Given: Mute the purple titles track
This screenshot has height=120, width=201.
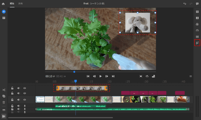Looking at the screenshot, I should (x=19, y=93).
